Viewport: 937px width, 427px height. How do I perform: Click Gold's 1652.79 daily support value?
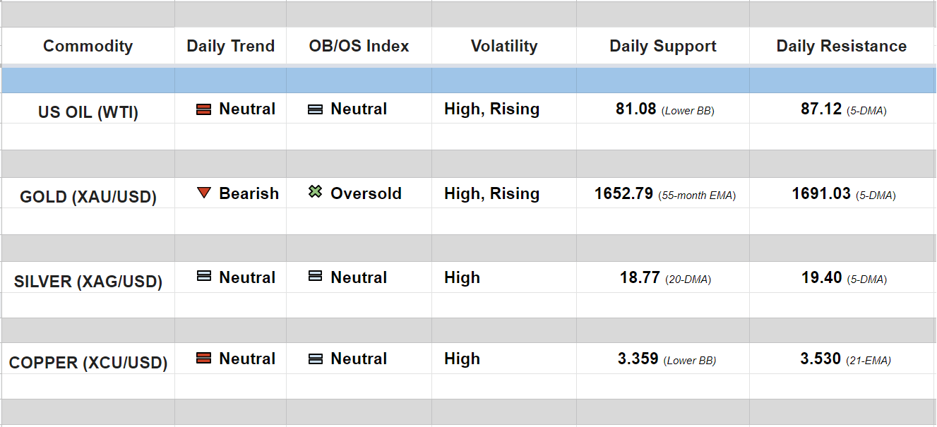(623, 193)
